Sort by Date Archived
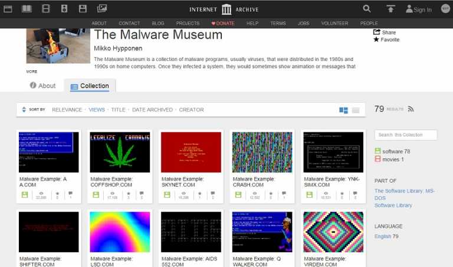 click(153, 110)
